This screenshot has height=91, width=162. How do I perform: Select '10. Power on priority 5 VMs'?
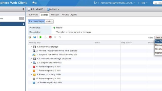click(49, 83)
